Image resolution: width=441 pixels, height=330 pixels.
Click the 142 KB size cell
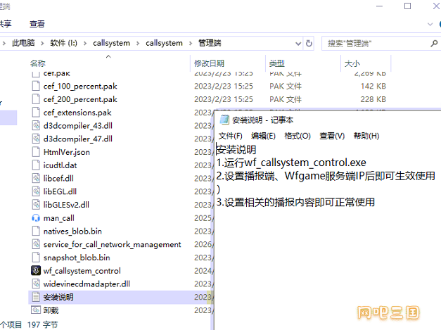click(x=373, y=86)
